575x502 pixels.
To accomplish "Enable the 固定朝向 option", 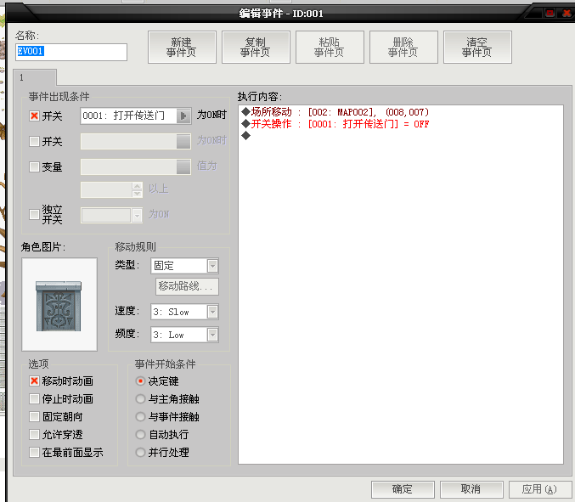I will (34, 416).
